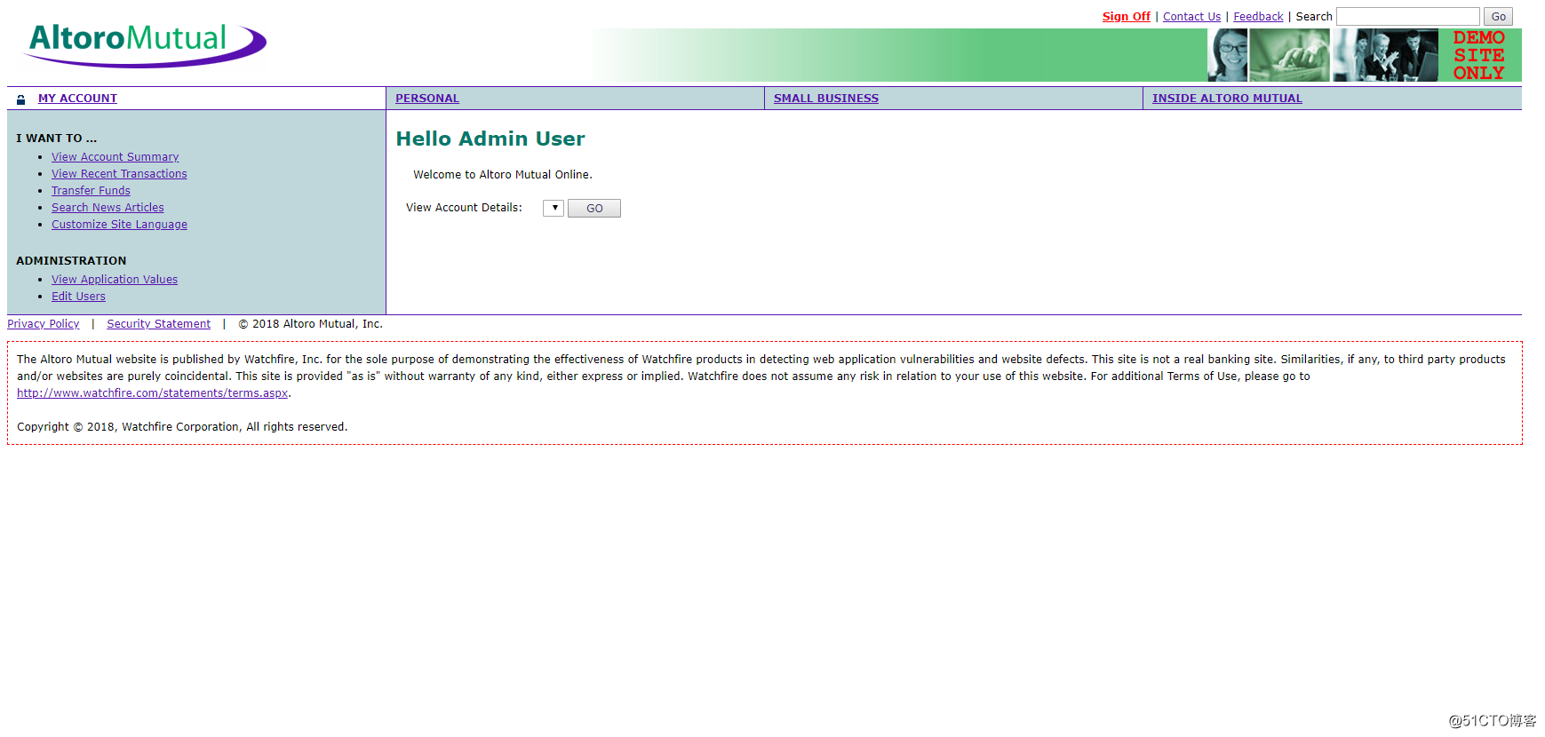Open the INSIDE ALTORO MUTUAL tab
Screen dimensions: 1545x737
(x=1227, y=99)
